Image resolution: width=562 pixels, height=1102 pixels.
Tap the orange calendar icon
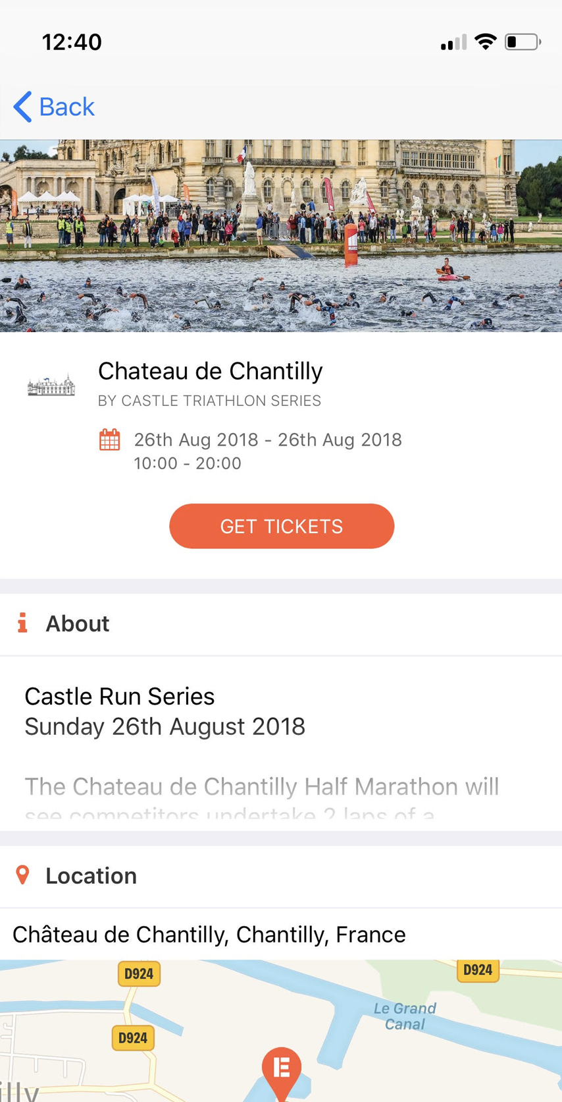point(109,440)
